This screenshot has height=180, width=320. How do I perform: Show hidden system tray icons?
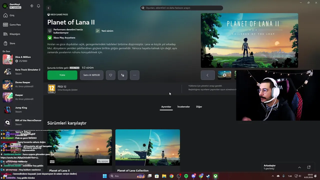(273, 176)
